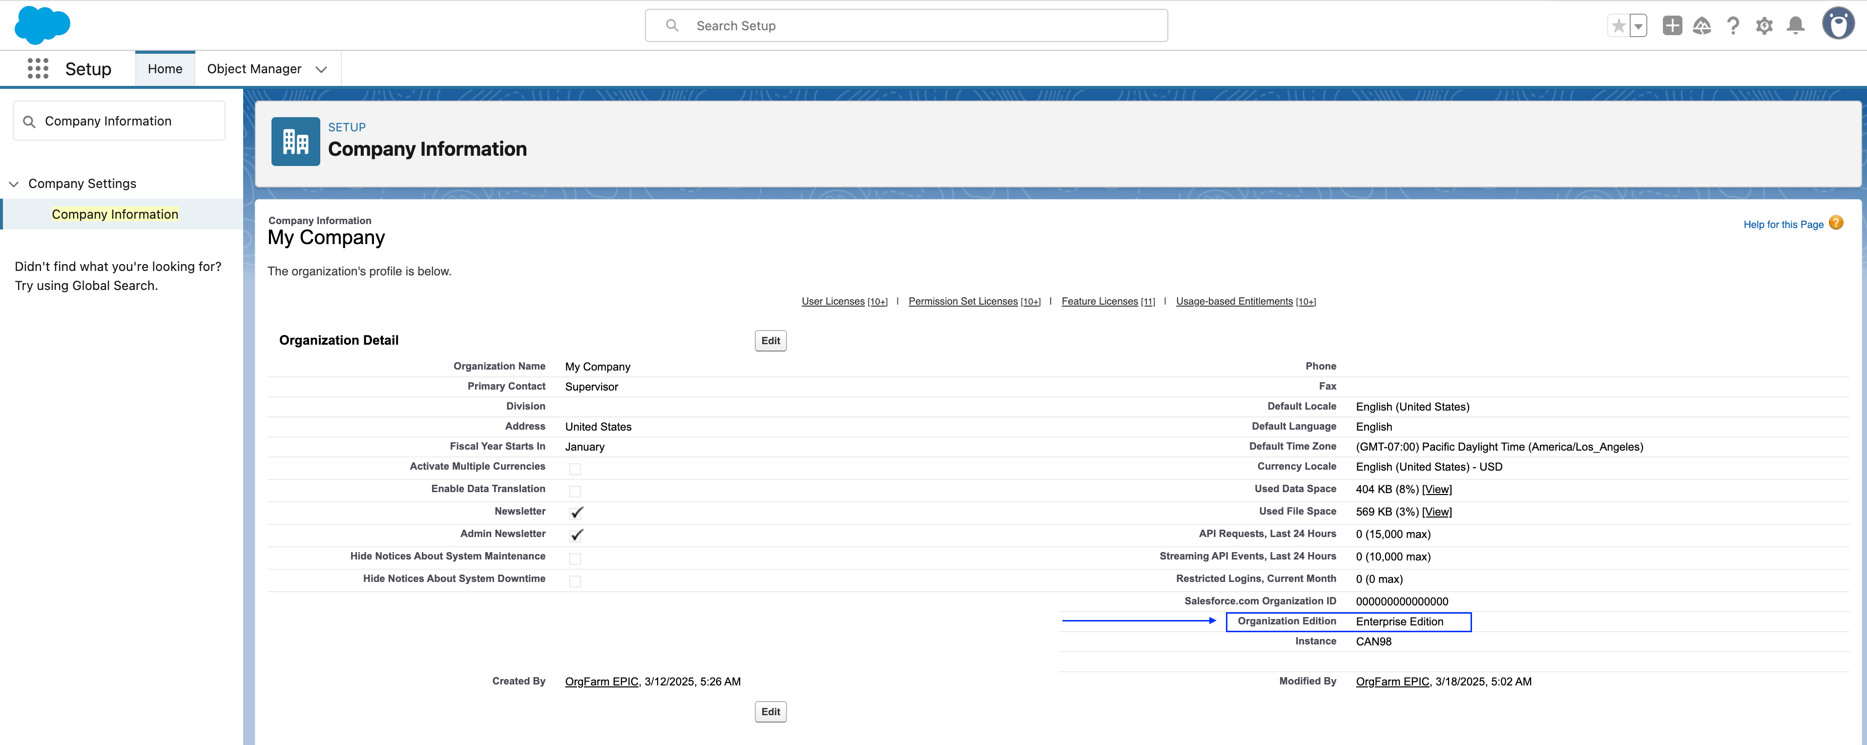Click '0 (15,000 max)' API requests value
Screen dimensions: 1867x745
[1393, 534]
